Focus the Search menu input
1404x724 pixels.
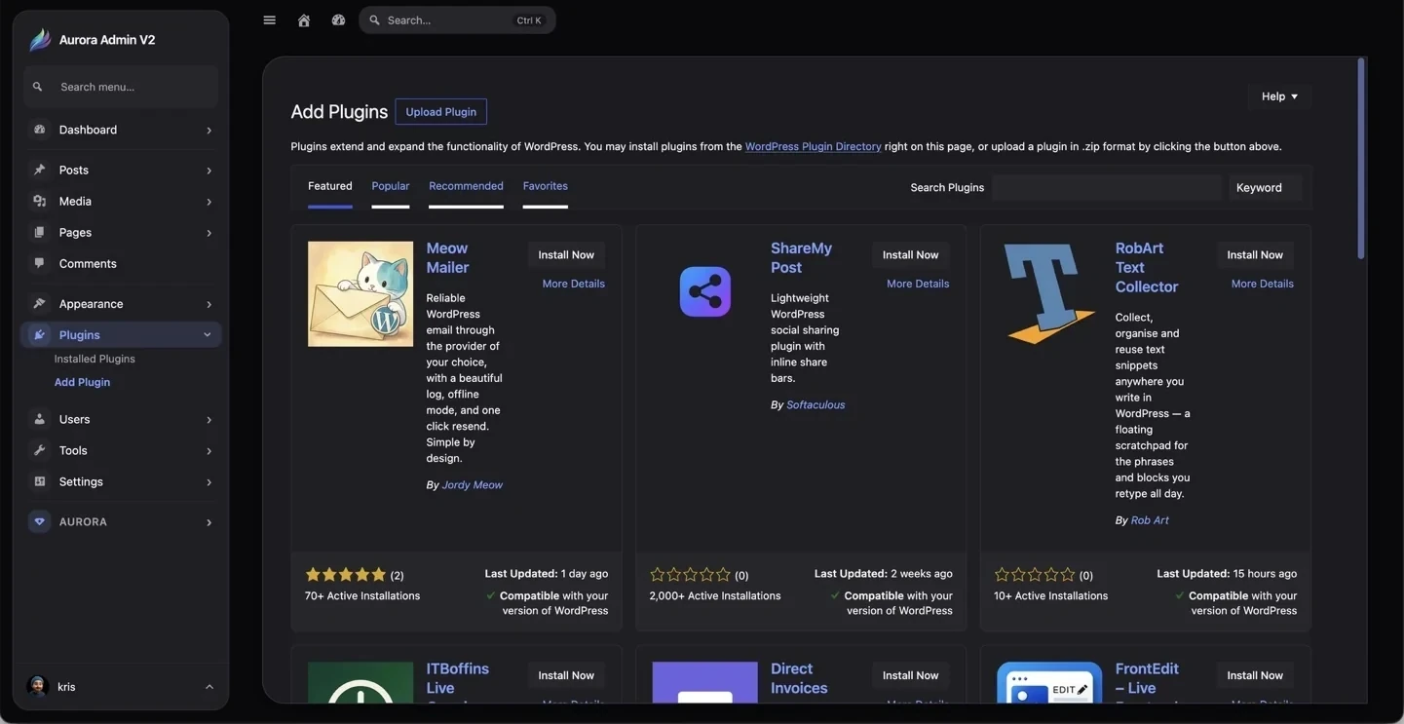tap(121, 87)
